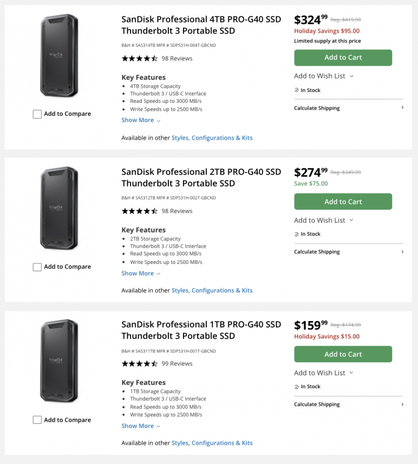Add the 1TB PRO-G40 SSD to cart
The width and height of the screenshot is (418, 464).
(343, 354)
